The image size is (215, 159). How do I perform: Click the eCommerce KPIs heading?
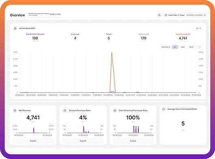click(x=27, y=28)
